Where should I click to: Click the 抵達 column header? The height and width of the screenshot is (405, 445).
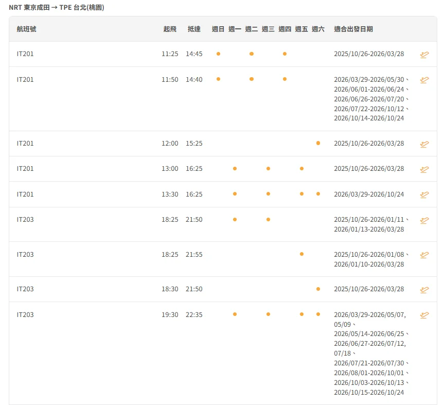194,29
